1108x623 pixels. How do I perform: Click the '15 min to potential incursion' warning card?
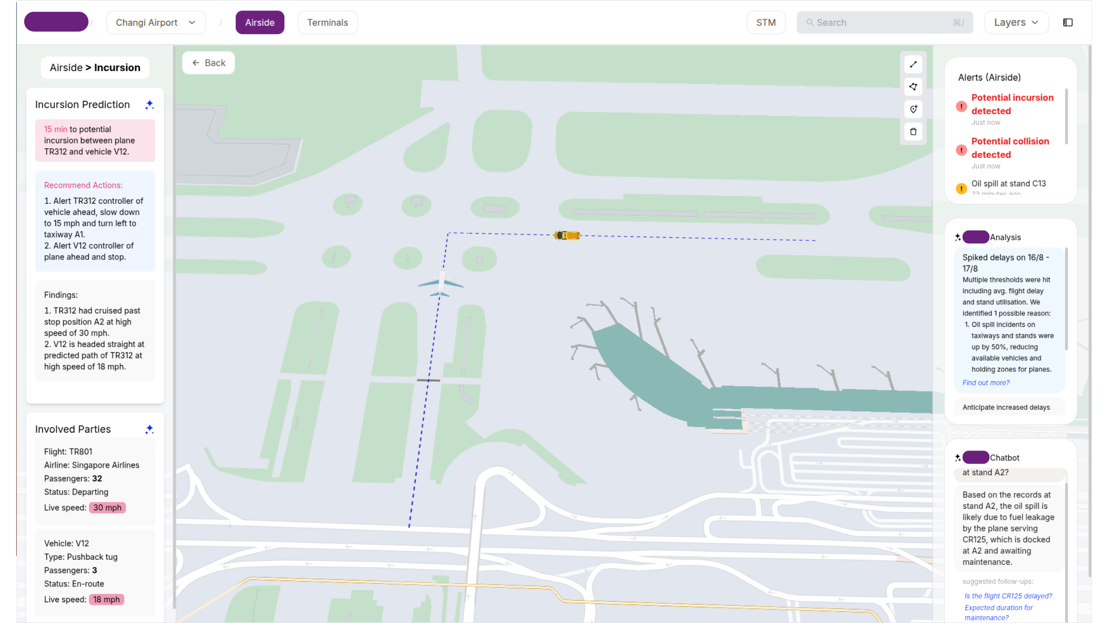coord(95,140)
